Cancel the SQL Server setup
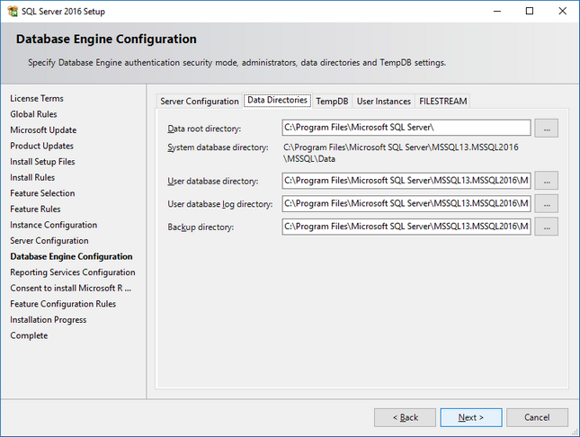 (537, 417)
